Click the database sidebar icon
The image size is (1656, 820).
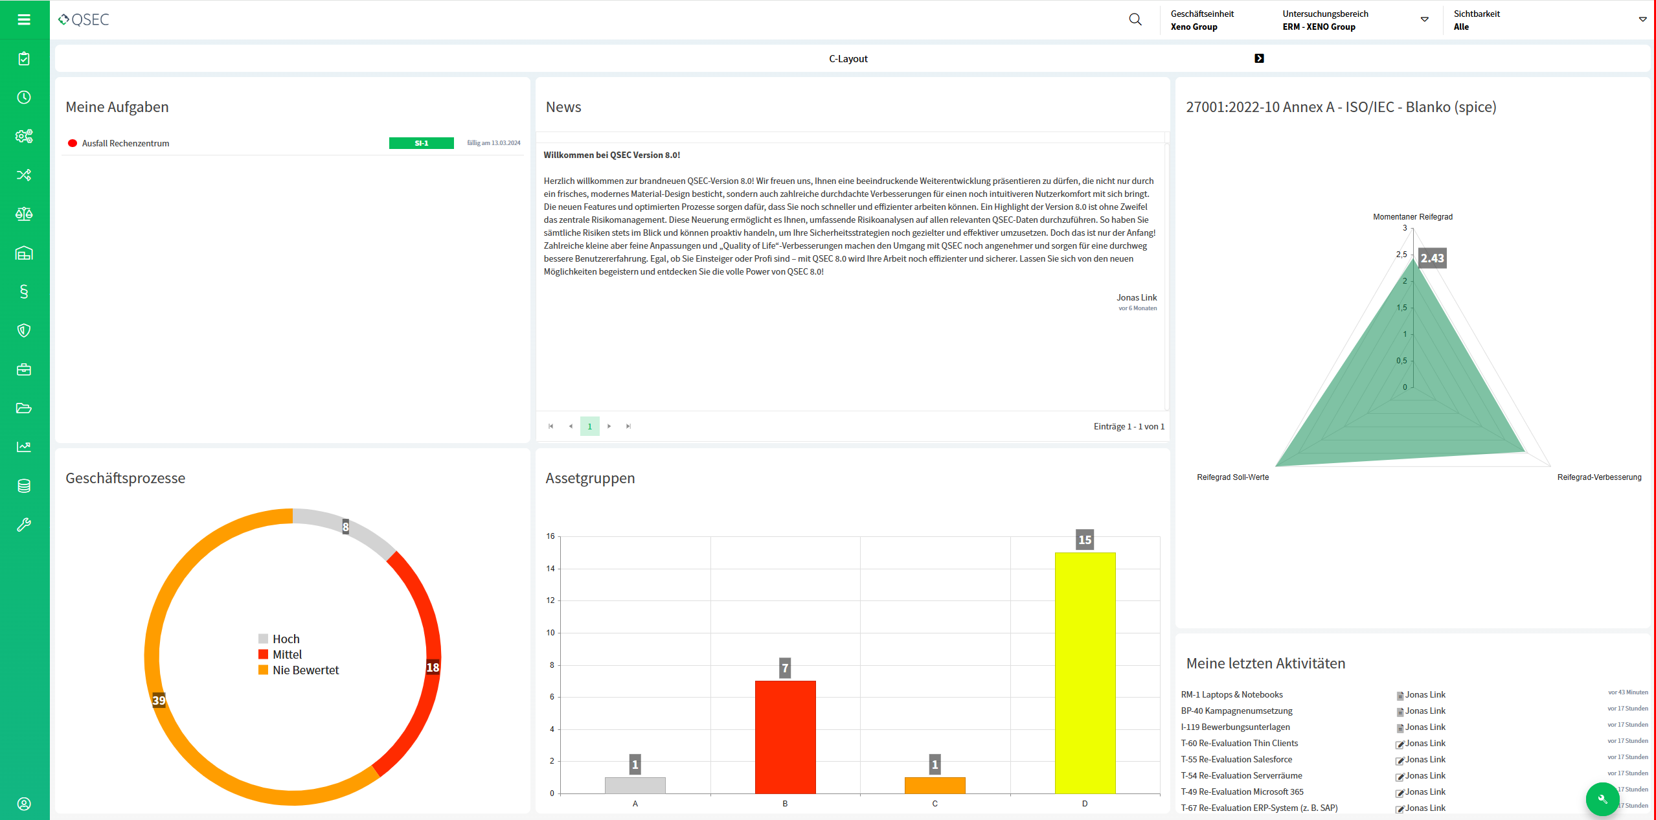pos(24,486)
